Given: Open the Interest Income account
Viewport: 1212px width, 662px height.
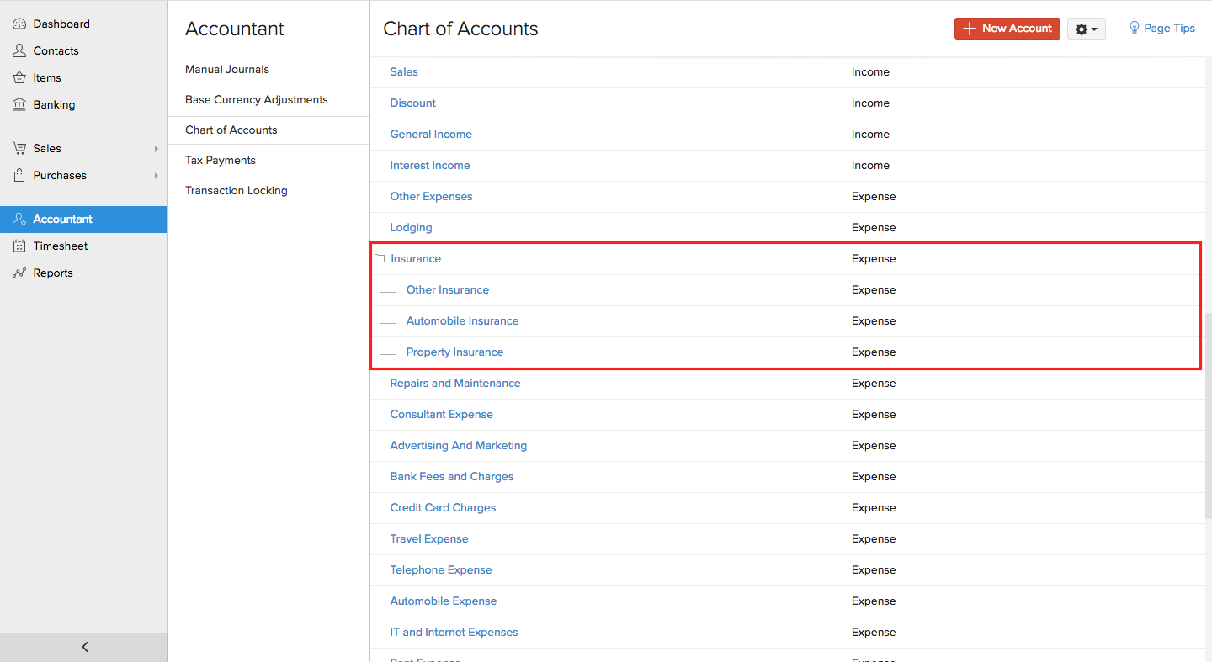Looking at the screenshot, I should [430, 165].
